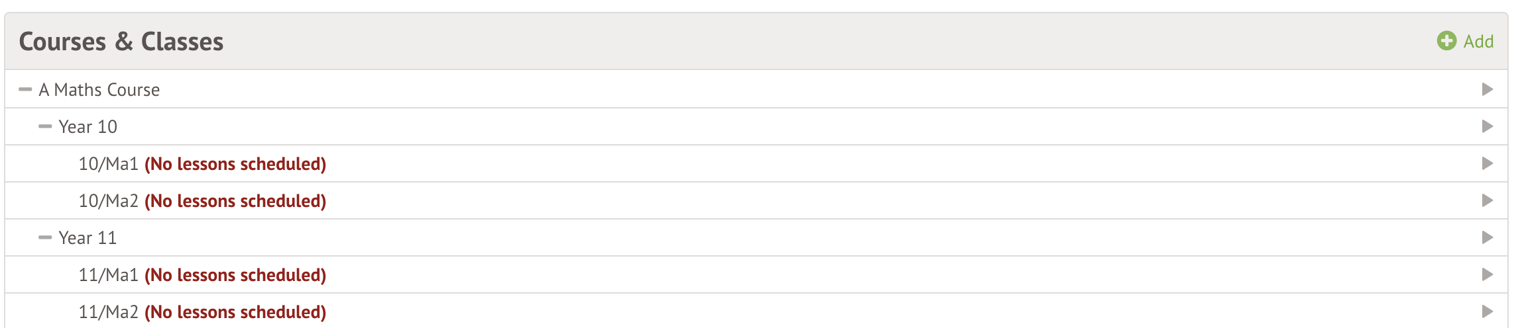
Task: Collapse the A Maths Course tree
Action: tap(25, 89)
